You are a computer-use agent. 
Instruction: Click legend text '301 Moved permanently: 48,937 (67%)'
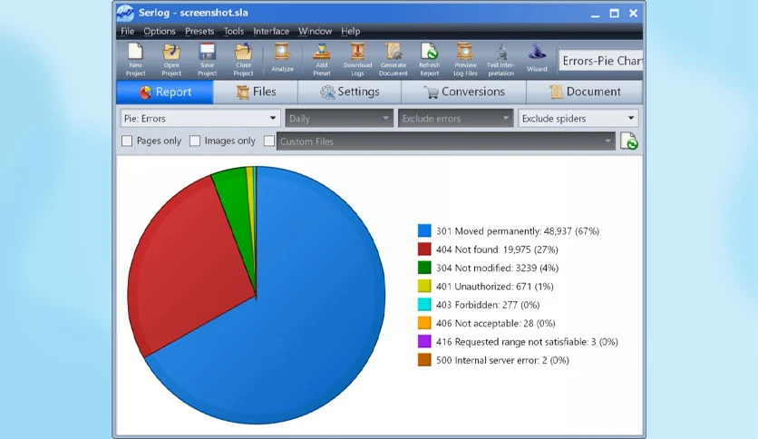click(517, 231)
